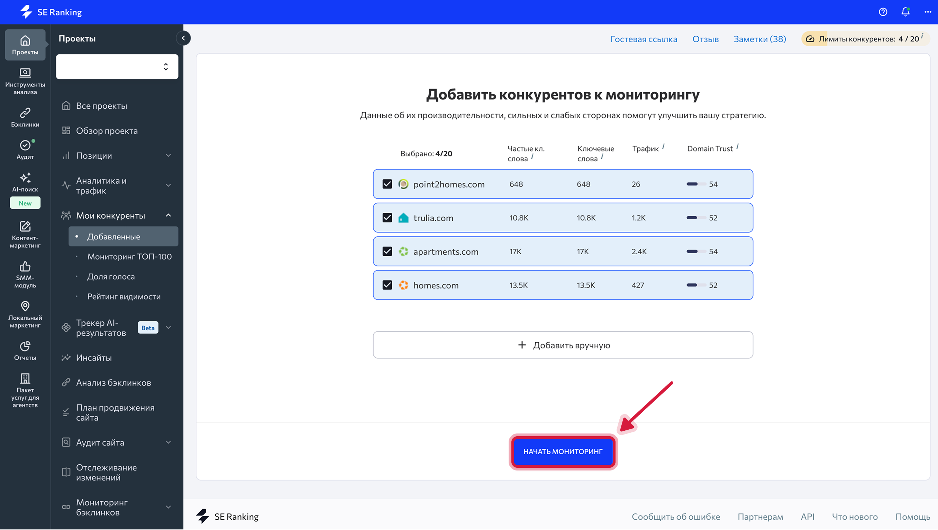938x530 pixels.
Task: Open notifications bell in top bar
Action: point(905,12)
